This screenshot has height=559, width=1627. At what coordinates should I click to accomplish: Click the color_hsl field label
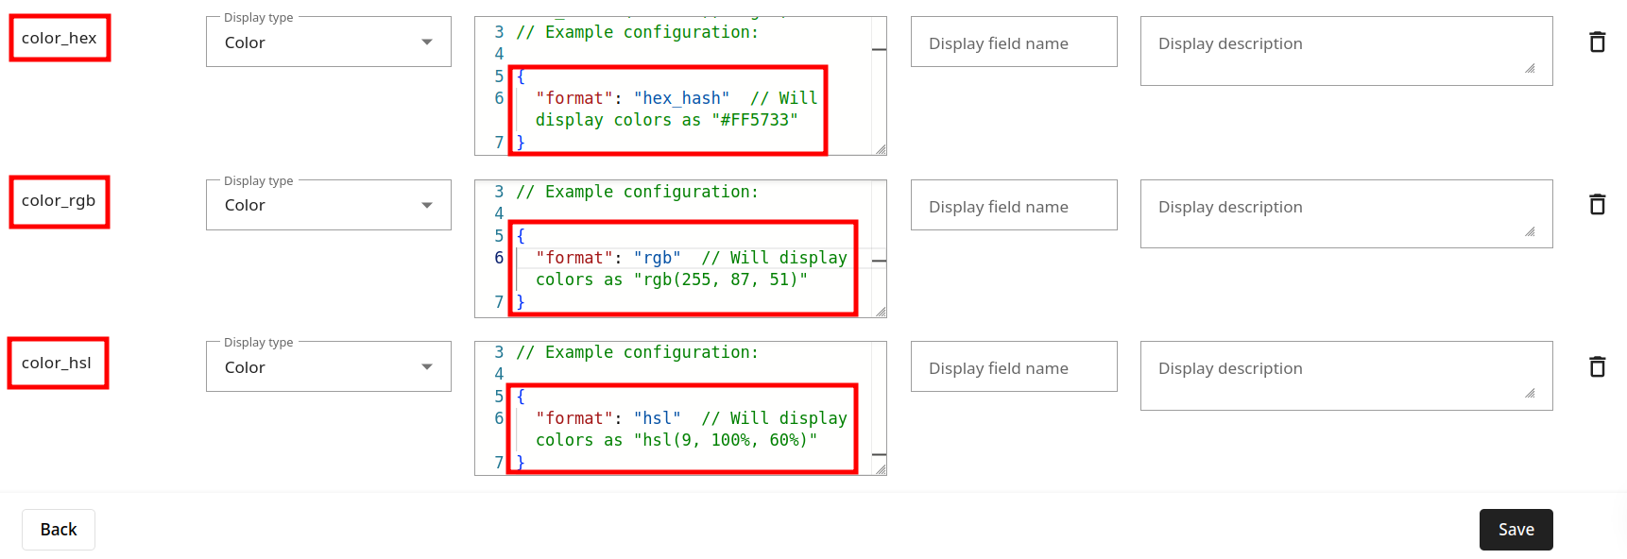[x=57, y=363]
